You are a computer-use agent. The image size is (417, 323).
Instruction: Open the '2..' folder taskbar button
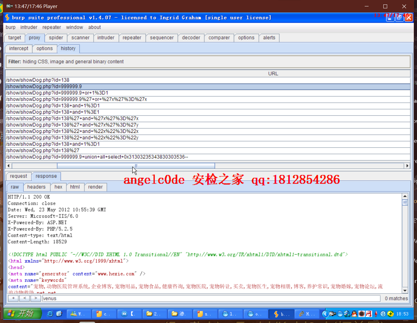(x=154, y=314)
